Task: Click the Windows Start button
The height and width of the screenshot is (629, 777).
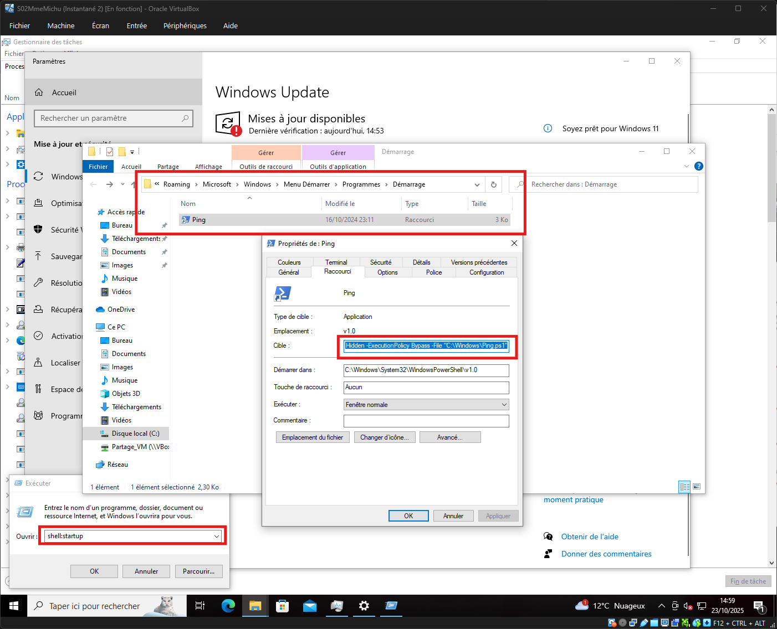Action: tap(14, 606)
